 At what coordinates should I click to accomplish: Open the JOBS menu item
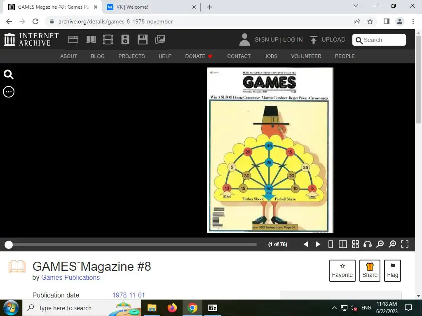(x=271, y=56)
